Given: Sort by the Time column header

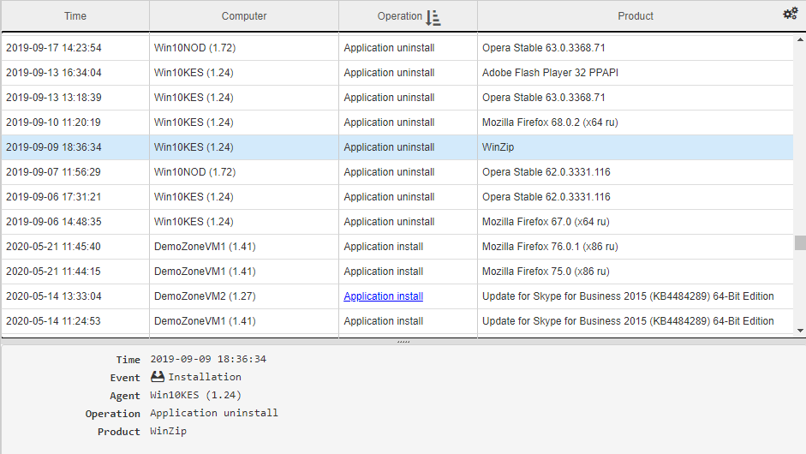Looking at the screenshot, I should (x=75, y=16).
